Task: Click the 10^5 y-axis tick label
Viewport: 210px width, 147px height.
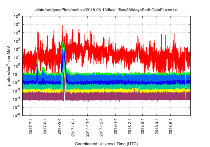Action: [x=17, y=25]
